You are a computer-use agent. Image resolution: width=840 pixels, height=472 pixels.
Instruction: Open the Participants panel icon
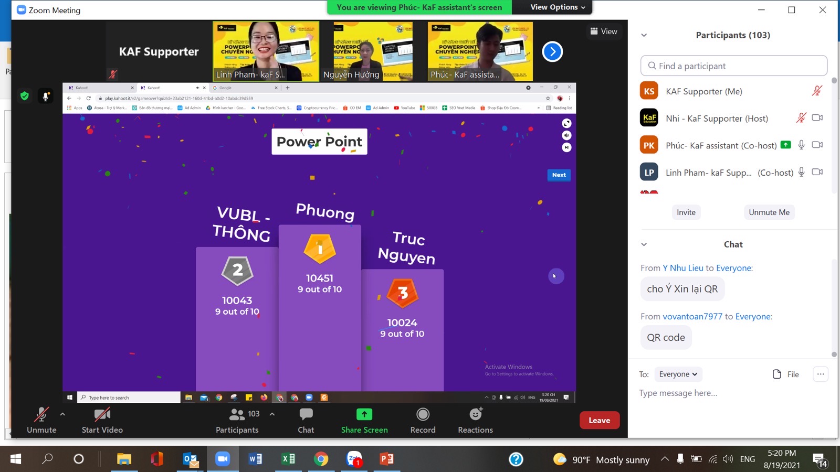pos(237,414)
